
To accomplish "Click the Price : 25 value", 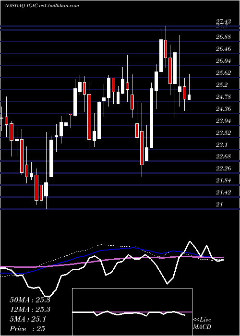I will tap(27, 329).
